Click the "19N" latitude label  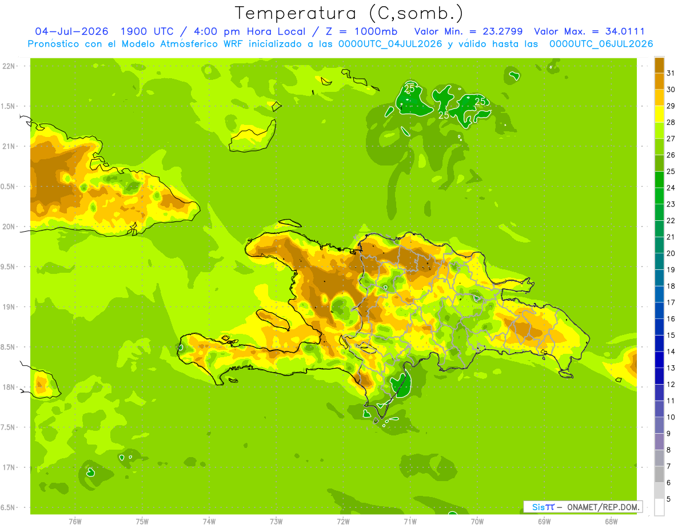9,306
